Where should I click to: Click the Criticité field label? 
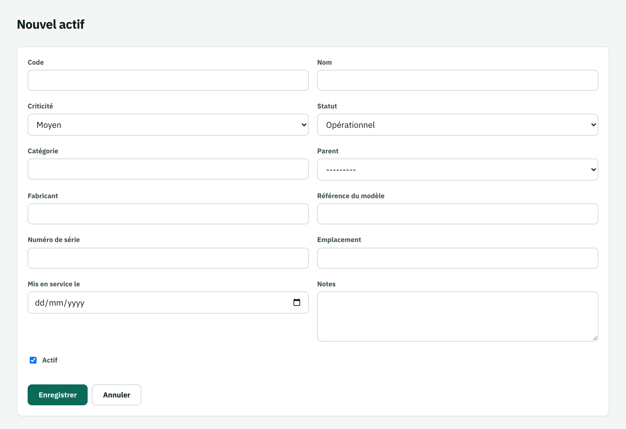40,106
